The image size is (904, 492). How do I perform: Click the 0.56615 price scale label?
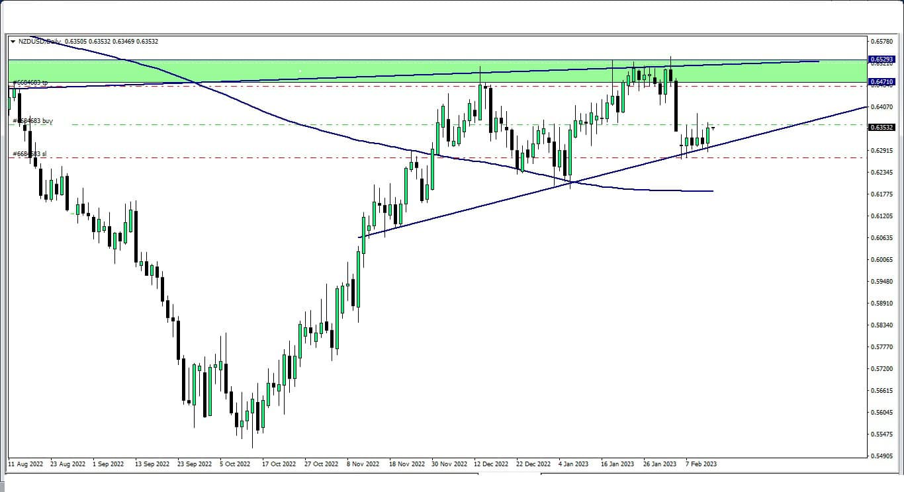[x=881, y=390]
